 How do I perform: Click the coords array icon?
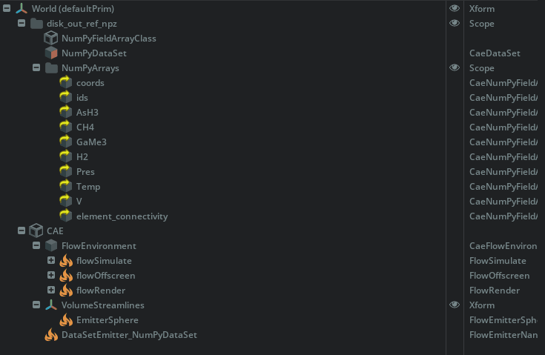pos(66,83)
